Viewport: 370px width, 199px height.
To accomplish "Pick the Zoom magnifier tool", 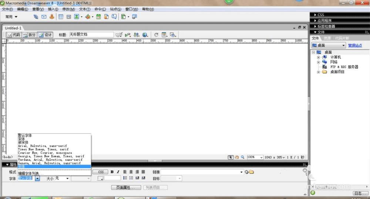I will click(243, 157).
